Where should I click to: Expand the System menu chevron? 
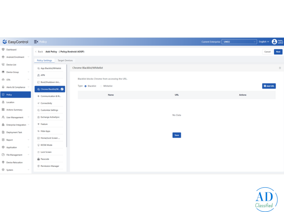click(28, 170)
